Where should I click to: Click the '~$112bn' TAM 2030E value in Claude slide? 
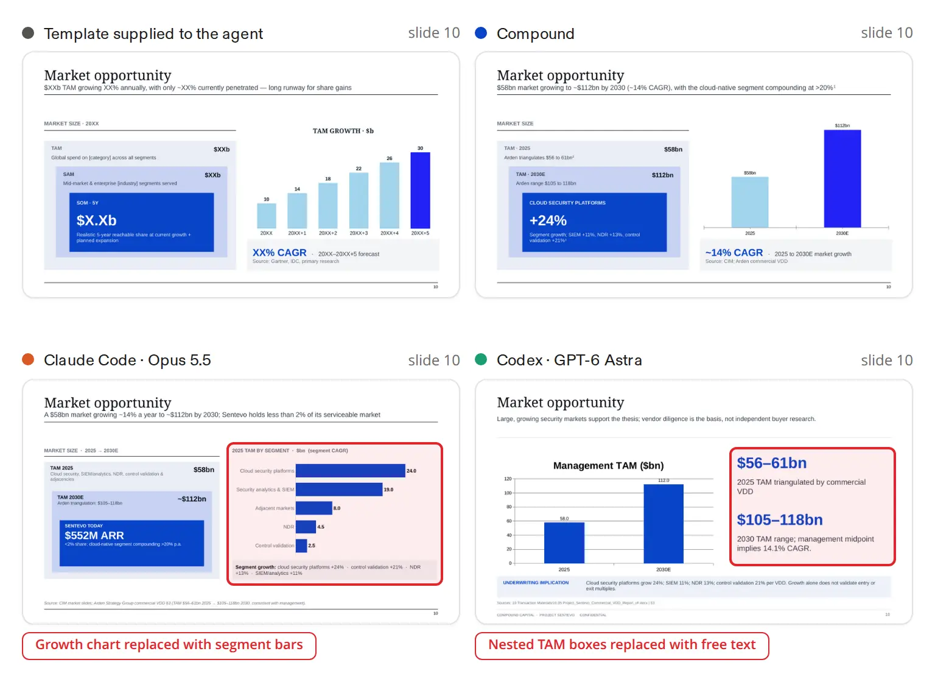(192, 499)
